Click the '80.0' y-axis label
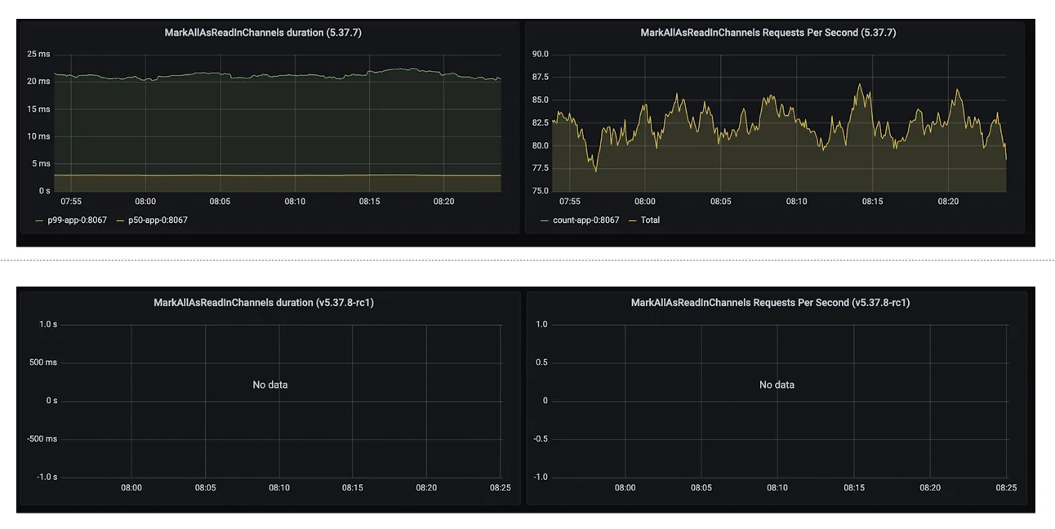 point(540,146)
